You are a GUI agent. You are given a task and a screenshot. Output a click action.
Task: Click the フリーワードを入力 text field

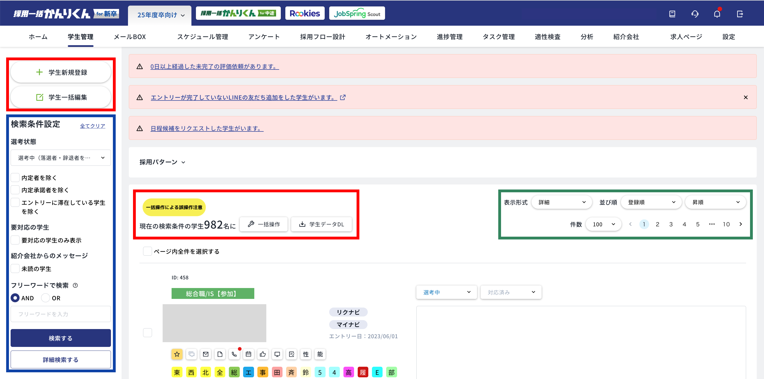pos(61,314)
